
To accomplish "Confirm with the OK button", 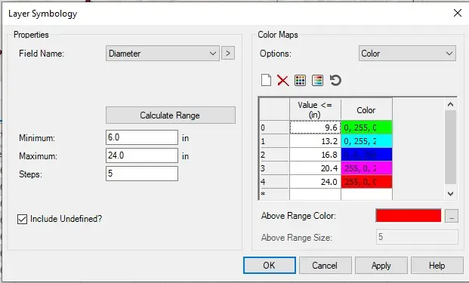I will coord(269,266).
